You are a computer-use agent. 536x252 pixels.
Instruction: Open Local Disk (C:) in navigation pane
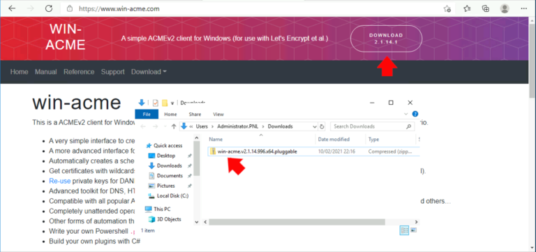(172, 196)
